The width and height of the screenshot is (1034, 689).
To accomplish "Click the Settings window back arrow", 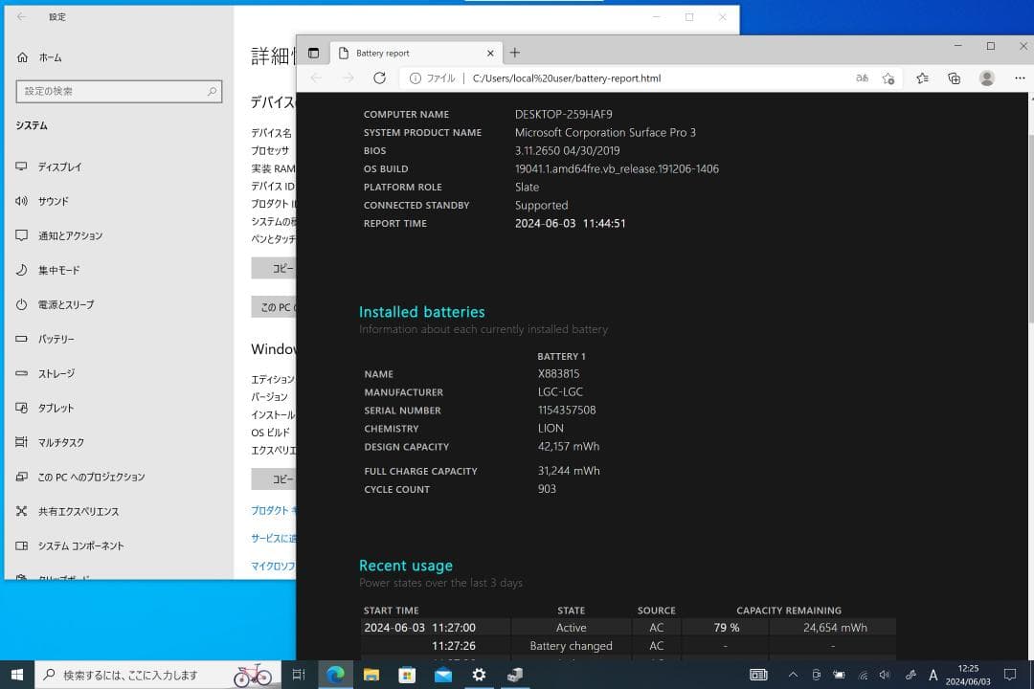I will (x=21, y=16).
